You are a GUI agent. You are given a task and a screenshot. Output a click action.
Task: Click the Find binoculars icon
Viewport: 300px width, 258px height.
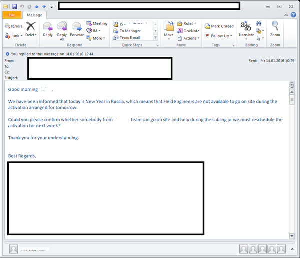point(259,24)
